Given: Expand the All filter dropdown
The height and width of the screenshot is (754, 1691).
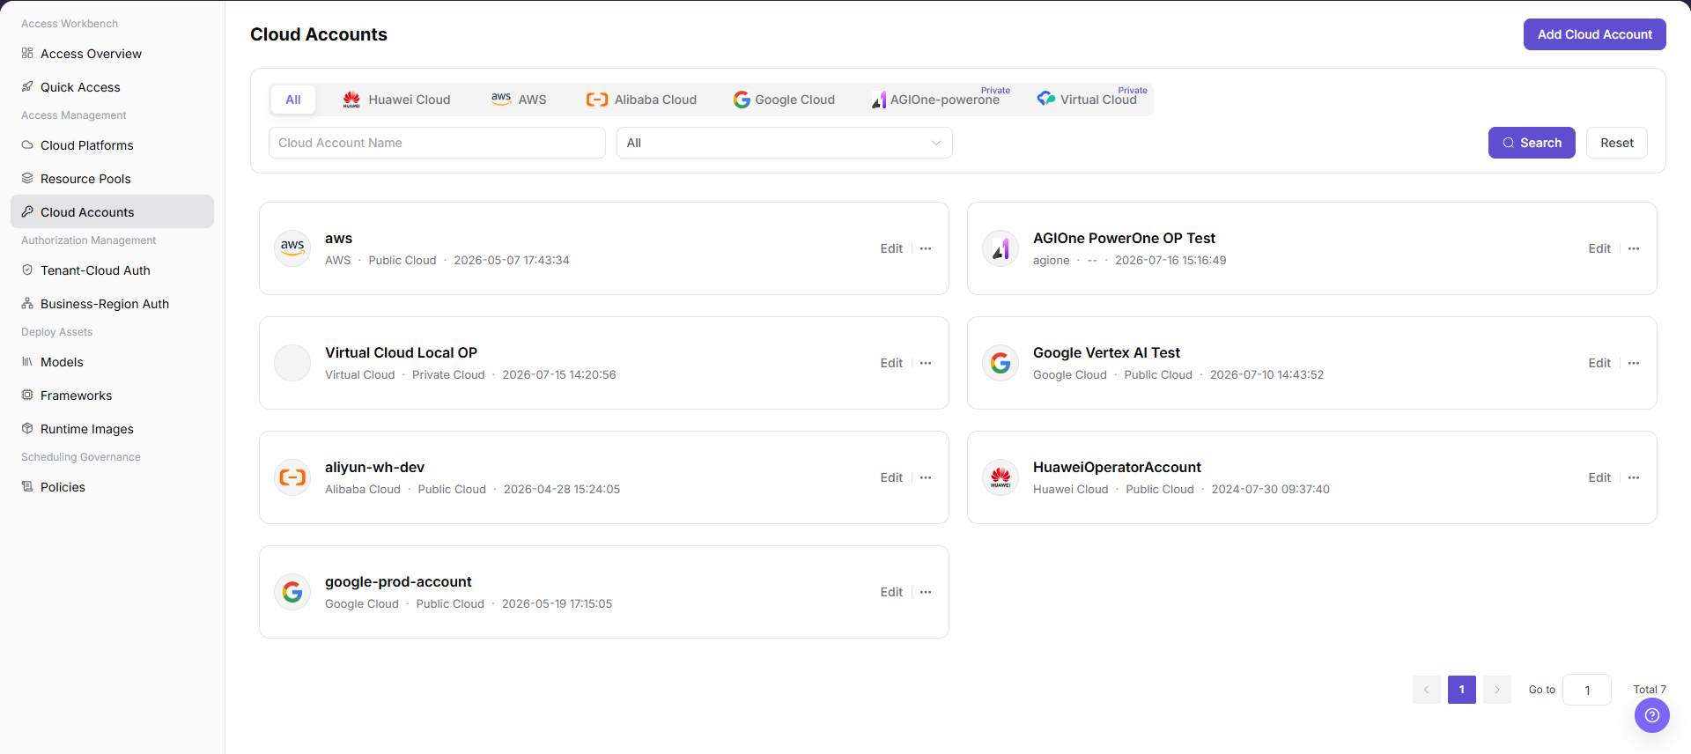Looking at the screenshot, I should click(785, 143).
